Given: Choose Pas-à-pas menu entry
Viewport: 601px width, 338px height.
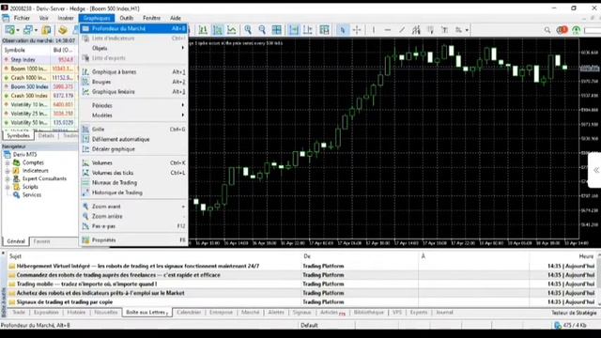Looking at the screenshot, I should [x=133, y=226].
